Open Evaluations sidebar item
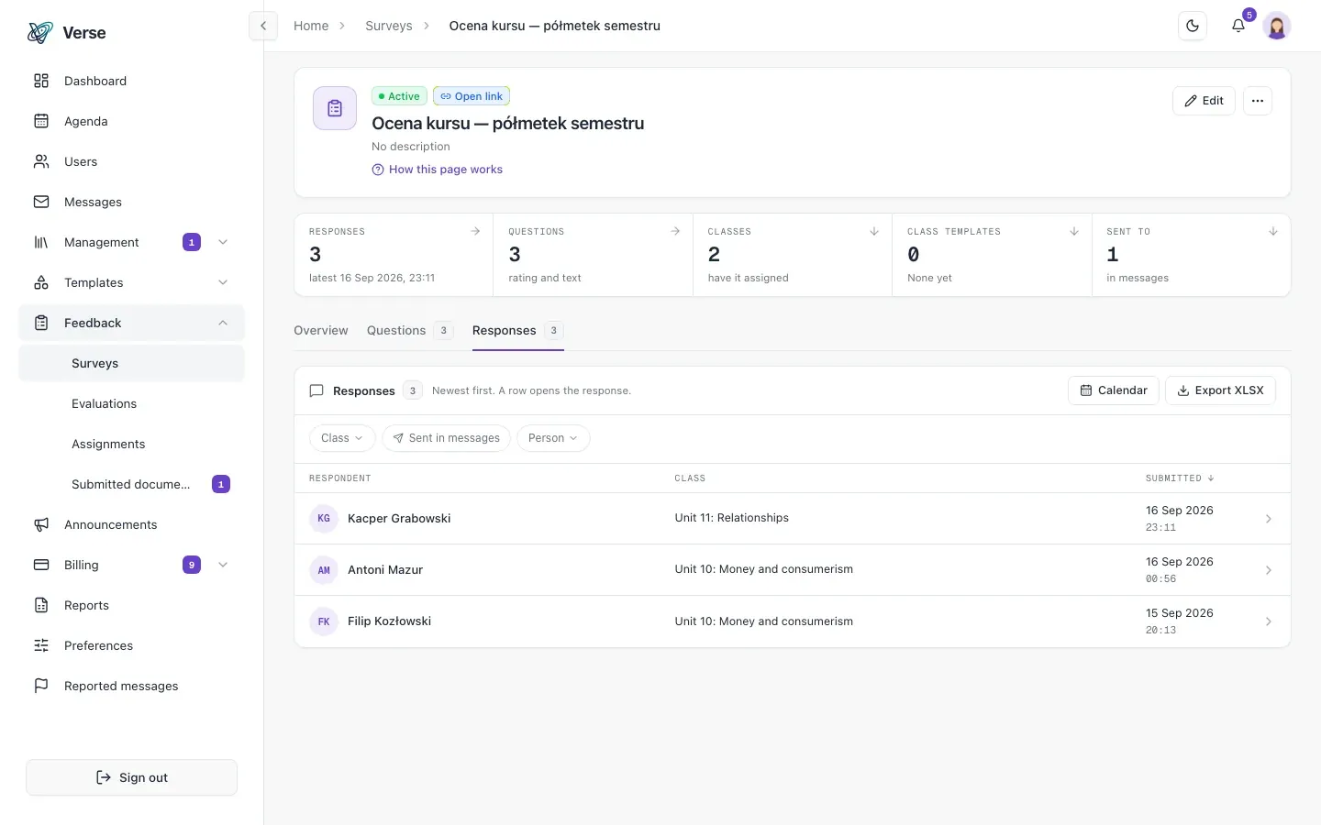This screenshot has width=1321, height=825. point(131,403)
